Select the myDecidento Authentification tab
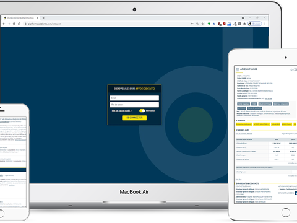The width and height of the screenshot is (297, 223). pos(20,18)
